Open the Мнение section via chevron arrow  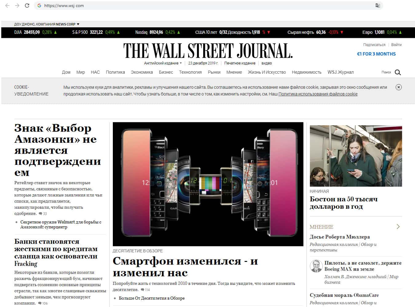(398, 227)
